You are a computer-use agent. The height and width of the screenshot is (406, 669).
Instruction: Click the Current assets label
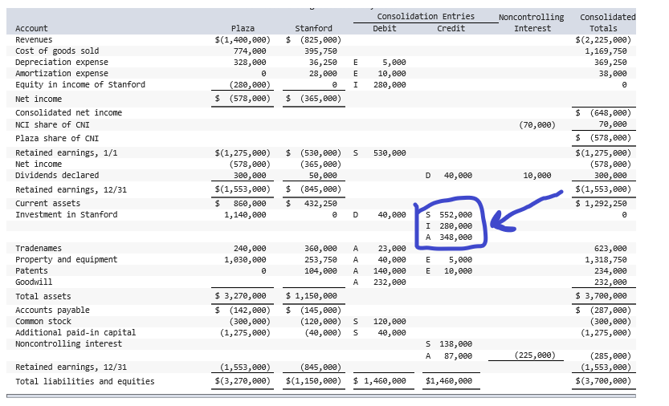click(48, 204)
